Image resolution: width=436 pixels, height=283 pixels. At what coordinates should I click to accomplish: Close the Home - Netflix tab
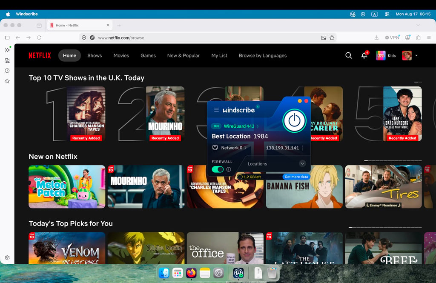tap(108, 25)
